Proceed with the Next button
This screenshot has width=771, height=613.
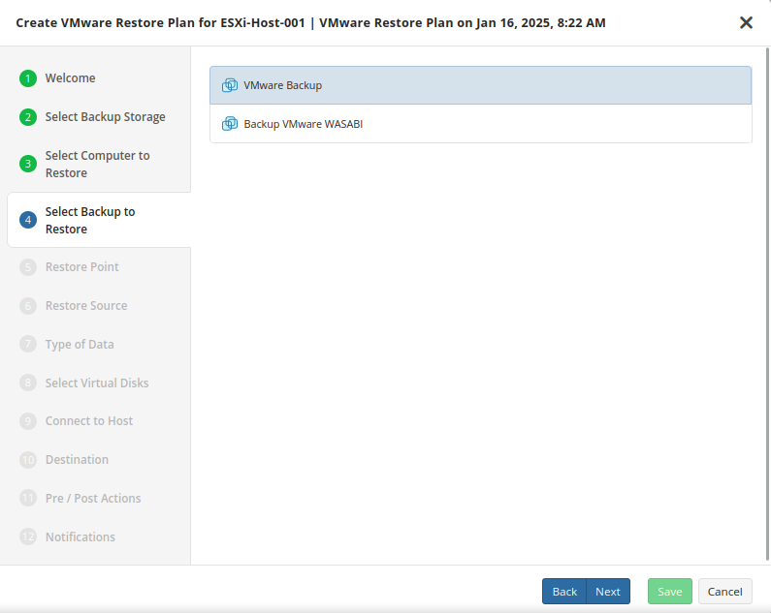608,592
